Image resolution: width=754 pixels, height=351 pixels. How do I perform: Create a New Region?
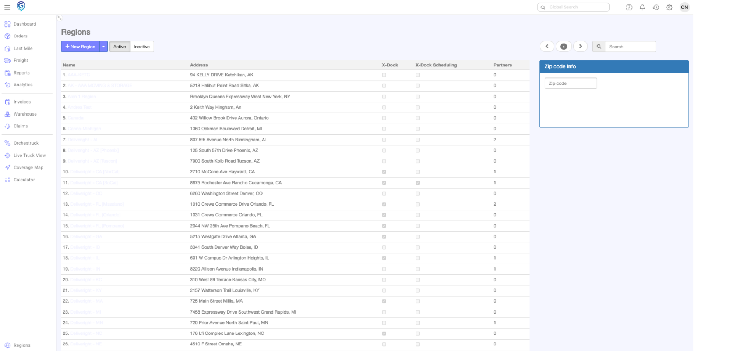coord(81,46)
